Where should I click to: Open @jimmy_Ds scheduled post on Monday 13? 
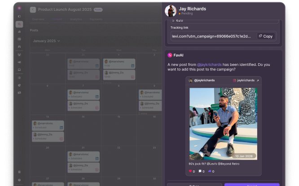48,137
